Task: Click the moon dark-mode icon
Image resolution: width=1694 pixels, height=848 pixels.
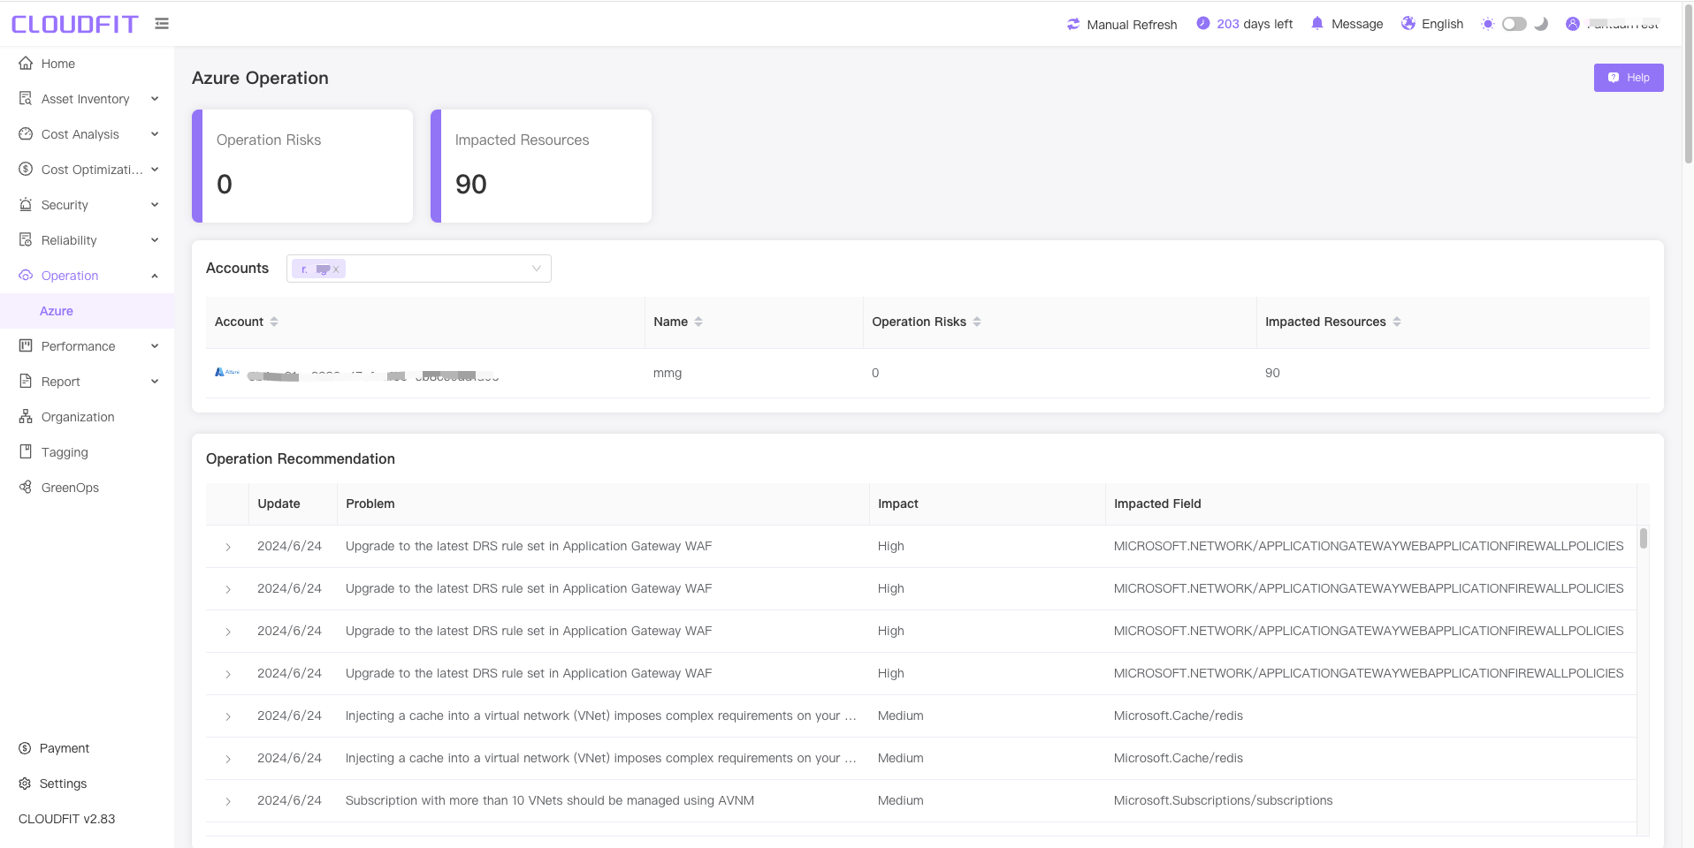Action: coord(1541,24)
